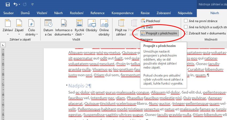Go to Předchozí section header
This screenshot has width=227, height=120.
coord(151,21)
